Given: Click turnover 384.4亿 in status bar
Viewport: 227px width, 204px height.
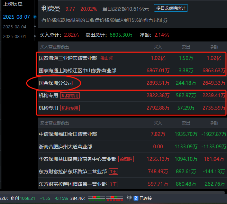Looking at the screenshot, I should [78, 198].
